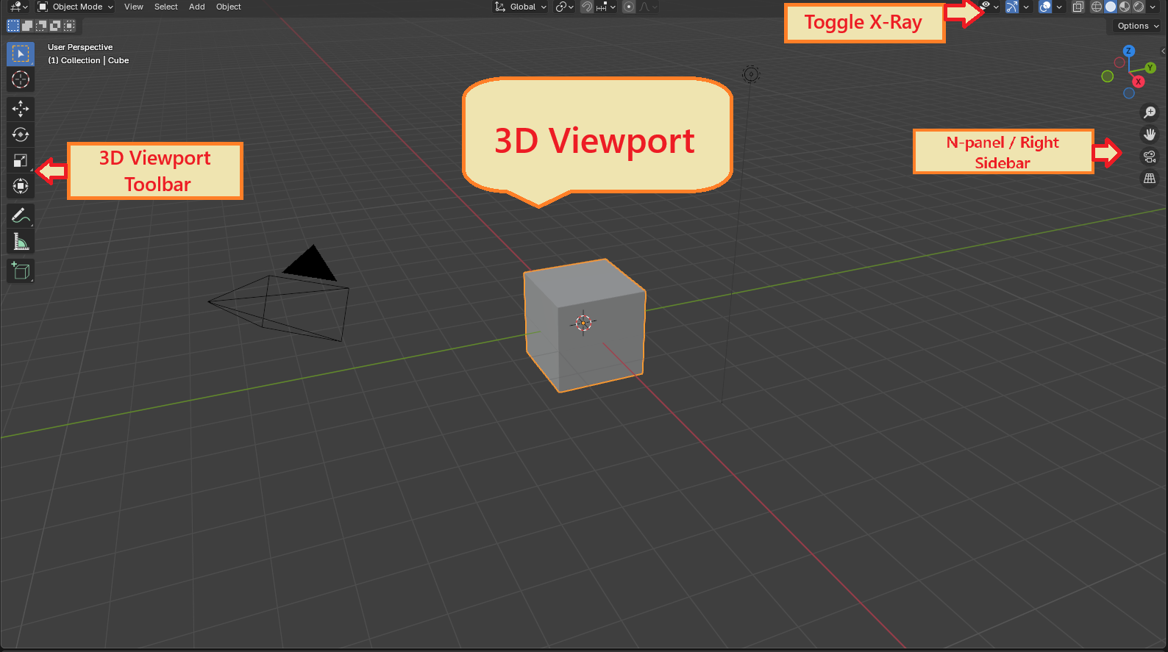Image resolution: width=1168 pixels, height=652 pixels.
Task: Toggle the Snap magnet button
Action: point(587,7)
